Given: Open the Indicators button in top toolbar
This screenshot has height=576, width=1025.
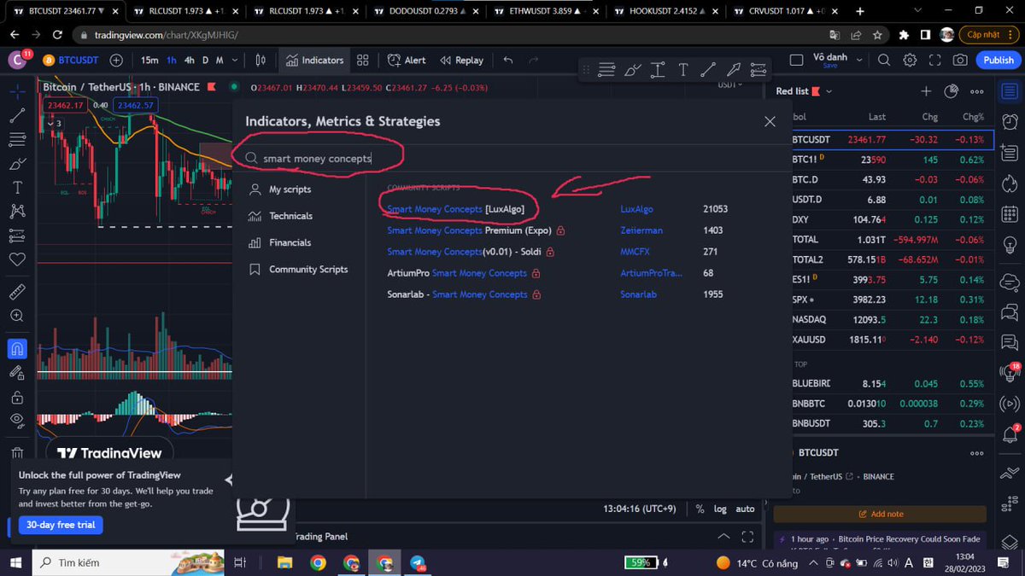Looking at the screenshot, I should [x=314, y=60].
